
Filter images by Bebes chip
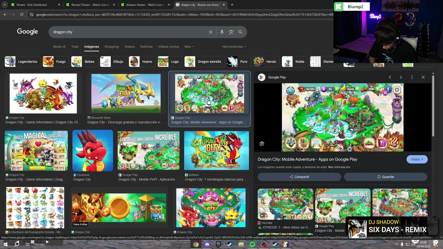(83, 62)
